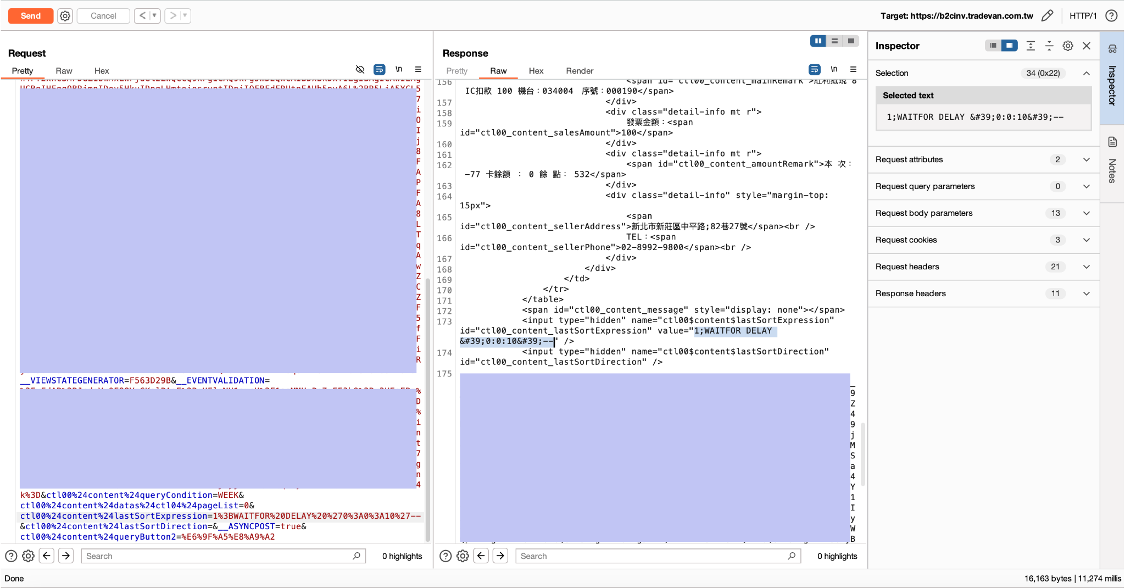
Task: Expand Request cookies section
Action: click(1087, 240)
